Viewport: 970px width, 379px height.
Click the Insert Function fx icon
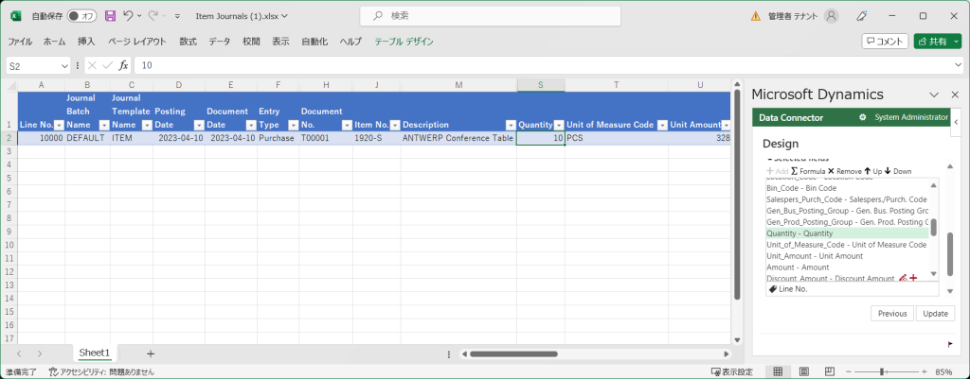click(x=124, y=65)
